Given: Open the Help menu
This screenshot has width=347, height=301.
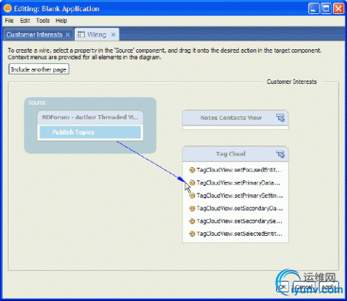Looking at the screenshot, I should coord(61,21).
